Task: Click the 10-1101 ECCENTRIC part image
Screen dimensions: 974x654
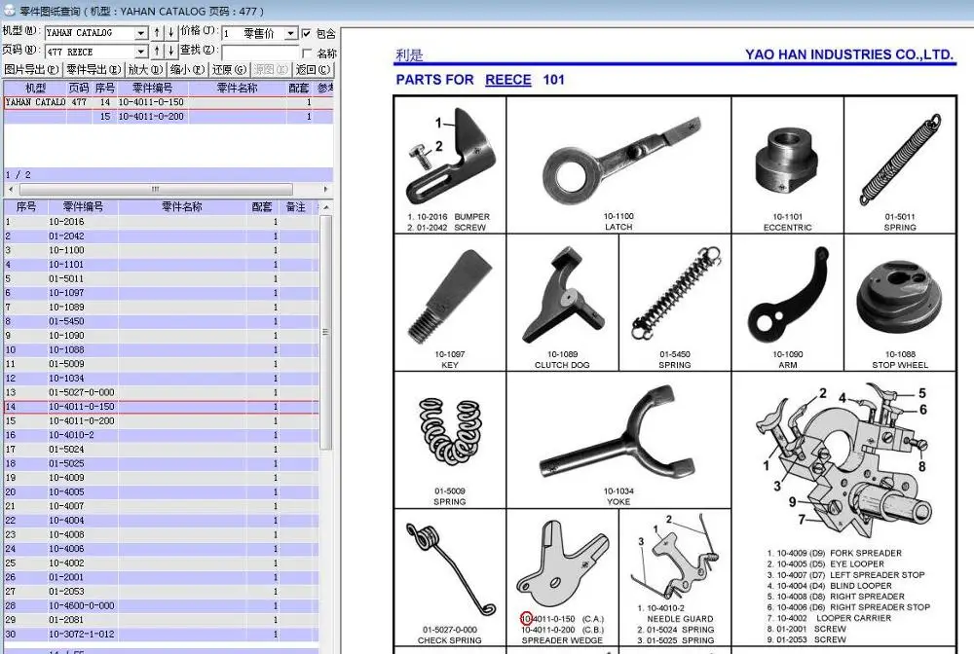Action: [786, 162]
